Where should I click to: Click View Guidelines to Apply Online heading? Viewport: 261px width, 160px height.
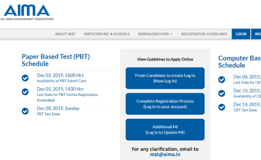point(165,59)
